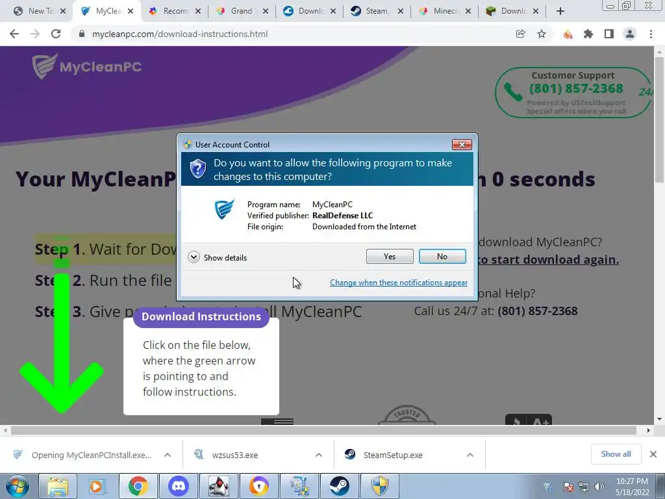Viewport: 665px width, 499px height.
Task: Open the Java app taskbar icon
Action: pyautogui.click(x=218, y=486)
